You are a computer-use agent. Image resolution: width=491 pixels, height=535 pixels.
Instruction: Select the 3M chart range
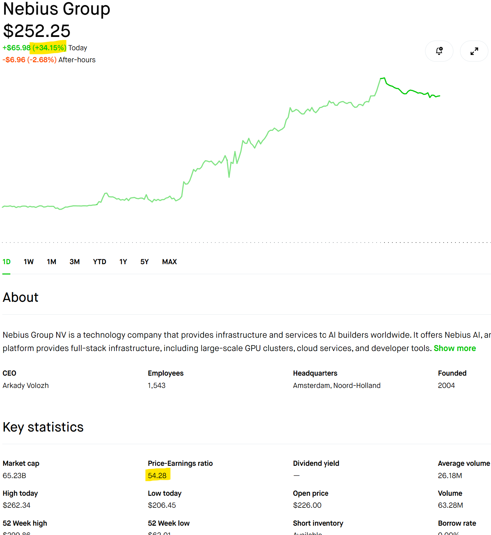[x=75, y=262]
